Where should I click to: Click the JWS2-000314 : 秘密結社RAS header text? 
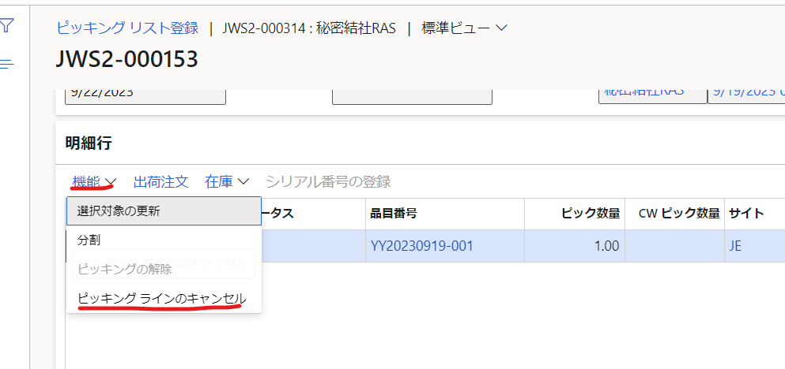coord(309,28)
